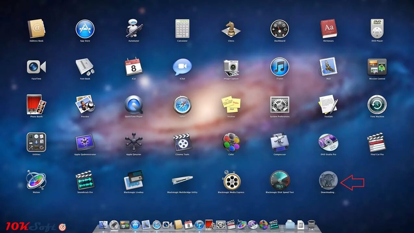Screen dimensions: 414x233
Task: Launch Final Cut Pro from the Dock
Action: point(231,225)
